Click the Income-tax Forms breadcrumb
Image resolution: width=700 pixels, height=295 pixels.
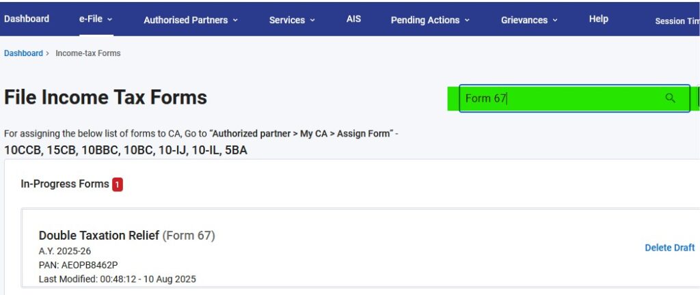87,53
